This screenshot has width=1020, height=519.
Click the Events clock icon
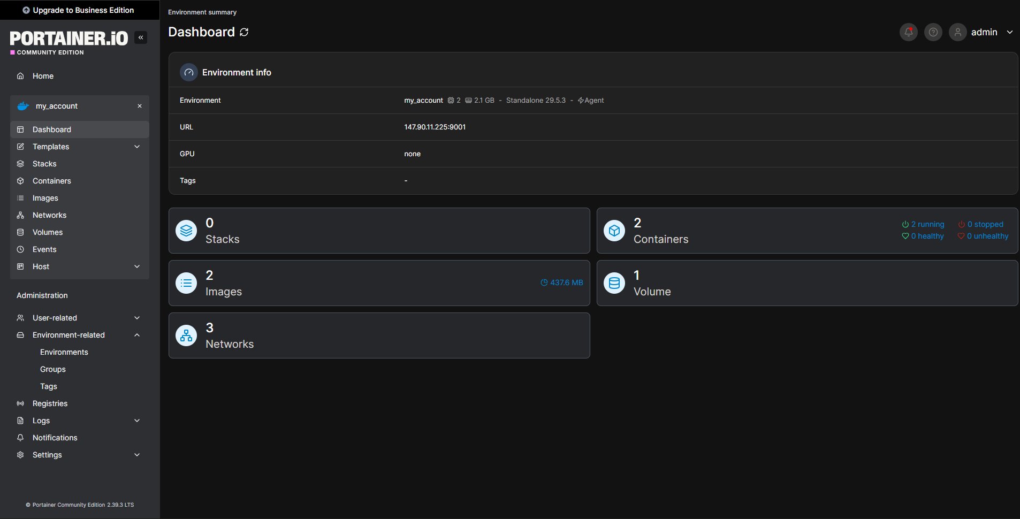pyautogui.click(x=20, y=249)
